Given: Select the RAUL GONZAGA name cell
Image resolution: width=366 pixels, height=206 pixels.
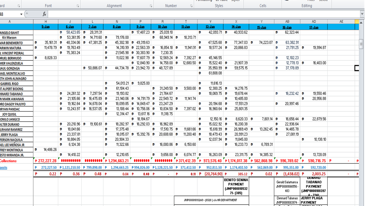Looking at the screenshot, I should pos(17,68).
